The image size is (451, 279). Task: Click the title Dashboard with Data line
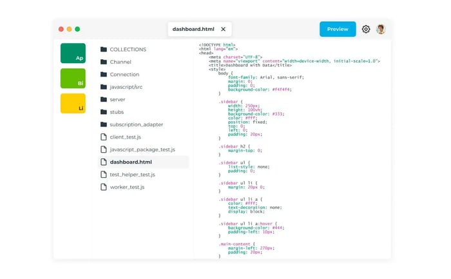(250, 65)
